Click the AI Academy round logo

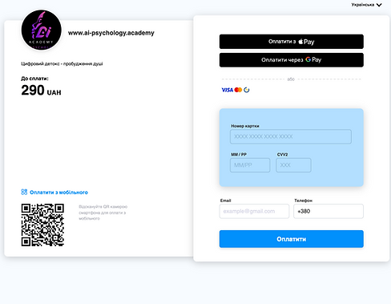click(x=42, y=30)
